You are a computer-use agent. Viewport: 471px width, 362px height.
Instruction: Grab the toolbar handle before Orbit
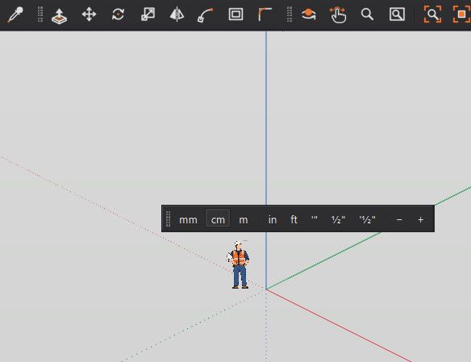coord(290,15)
